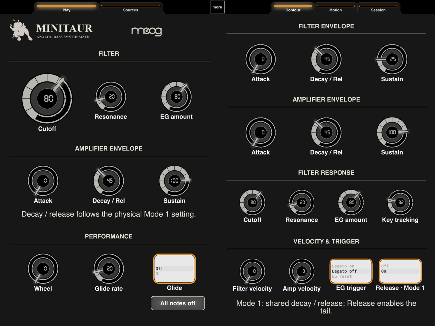This screenshot has width=435, height=326.
Task: Click the Filter velocity knob
Action: tap(252, 271)
